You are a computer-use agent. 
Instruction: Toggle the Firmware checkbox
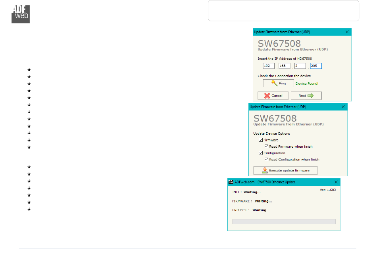point(261,140)
